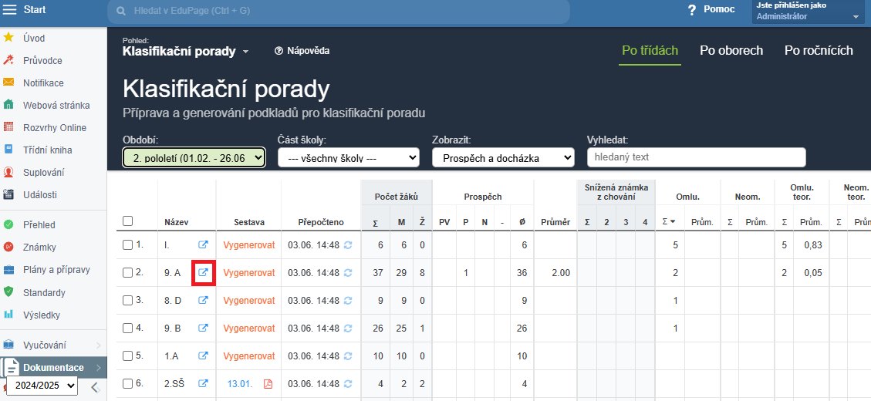Click the Pomoc help question mark icon
The image size is (871, 401).
point(692,10)
